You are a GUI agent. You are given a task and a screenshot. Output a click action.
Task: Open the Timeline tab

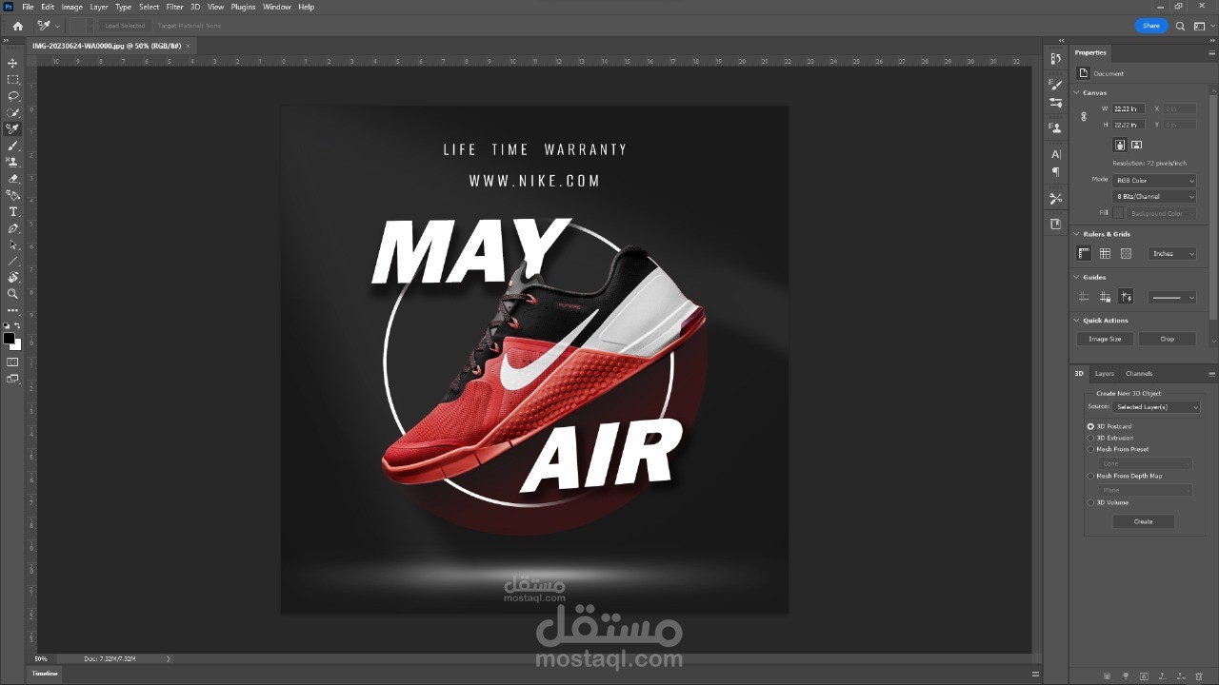45,674
